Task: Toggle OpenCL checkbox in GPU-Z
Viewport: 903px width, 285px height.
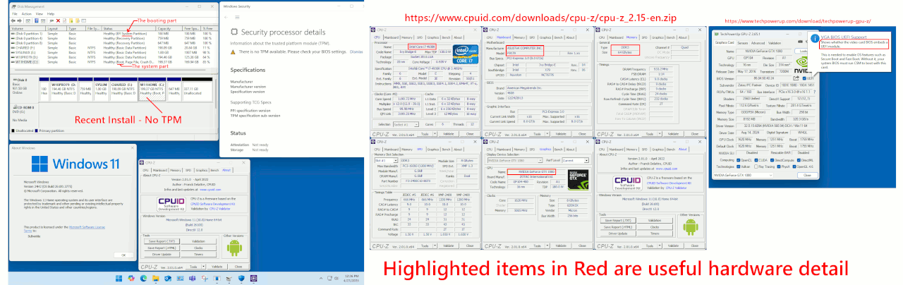Action: 739,160
